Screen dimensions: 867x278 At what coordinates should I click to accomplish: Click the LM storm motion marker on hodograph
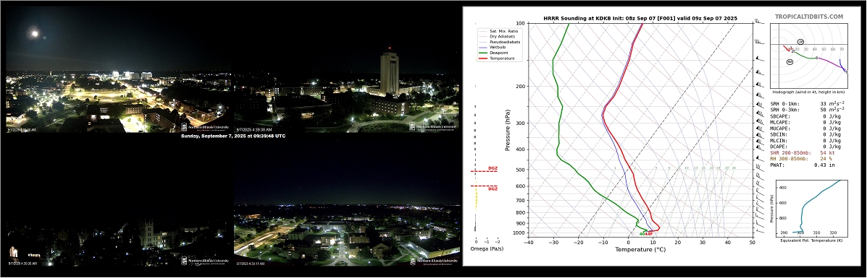[800, 42]
